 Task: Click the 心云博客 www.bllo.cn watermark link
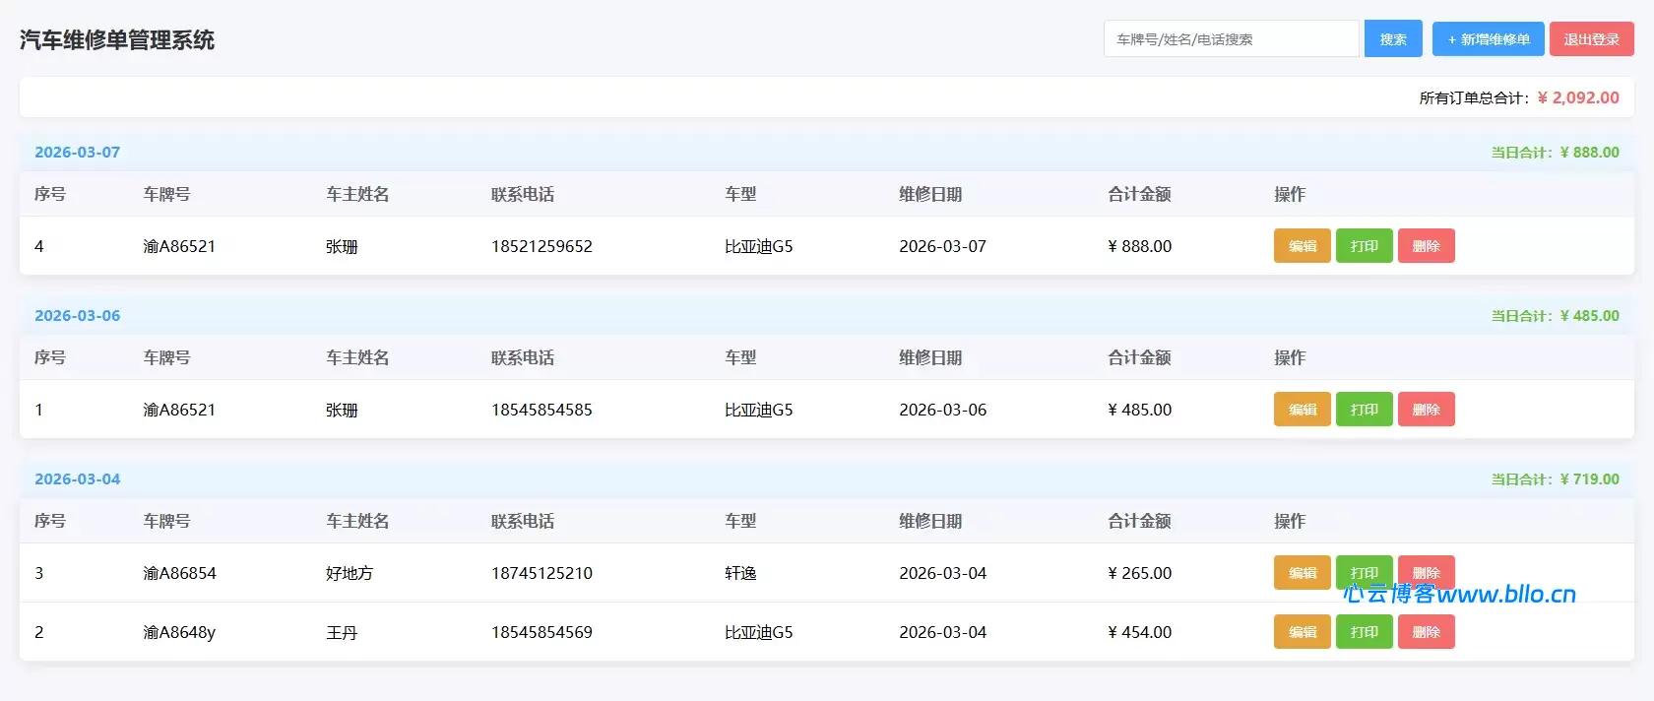pos(1459,595)
